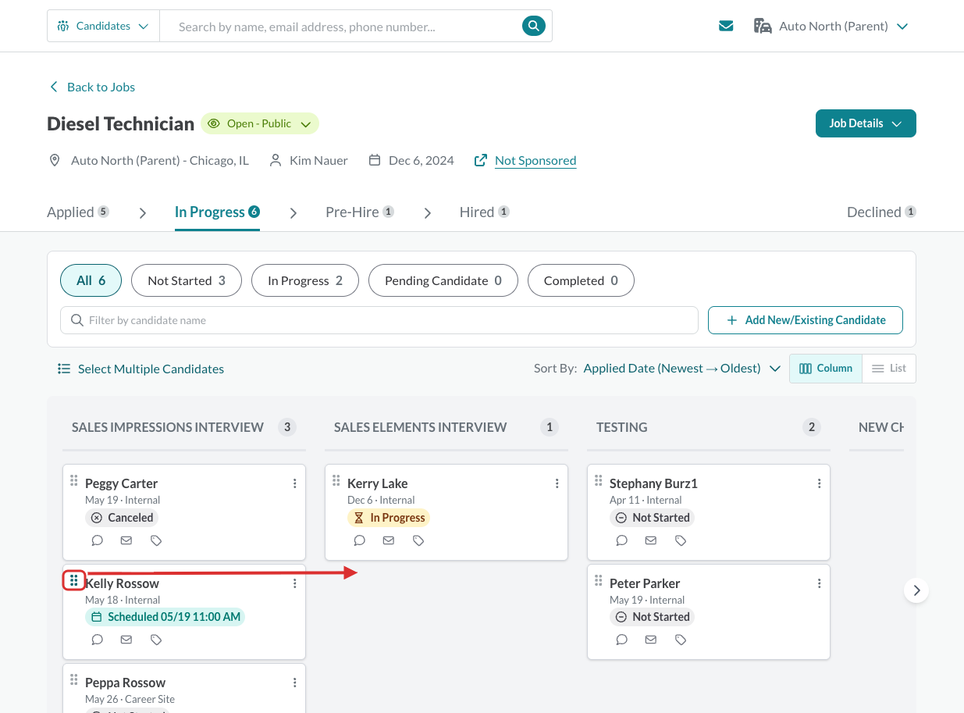This screenshot has width=964, height=713.
Task: Open the Candidates search type dropdown
Action: coord(103,26)
